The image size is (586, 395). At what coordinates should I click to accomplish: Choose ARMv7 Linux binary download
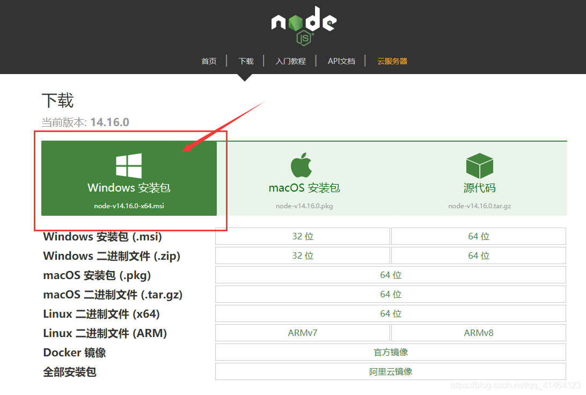point(303,333)
